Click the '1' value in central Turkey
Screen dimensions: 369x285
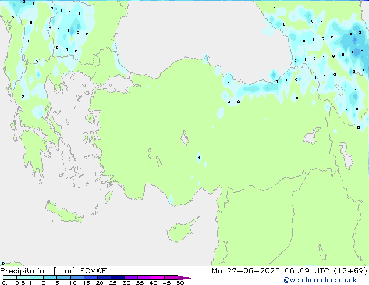point(199,158)
